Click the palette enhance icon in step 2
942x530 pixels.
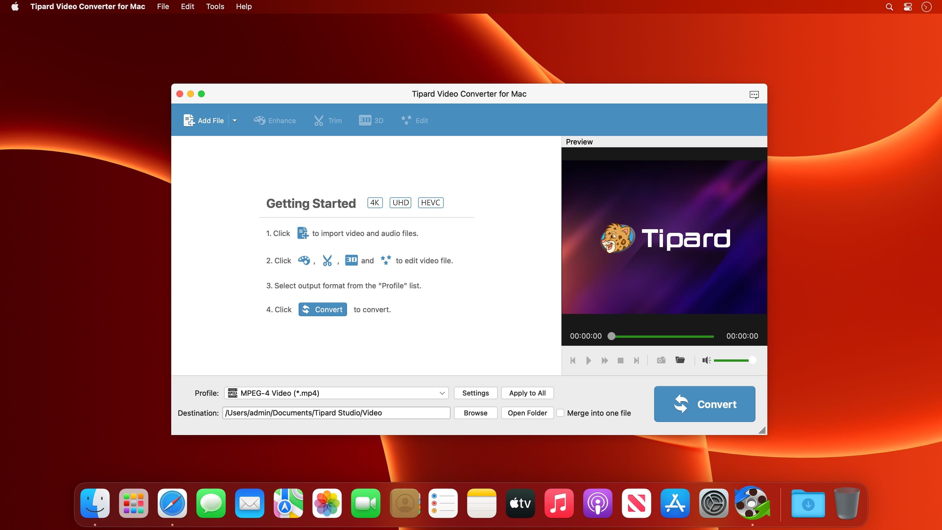point(304,260)
